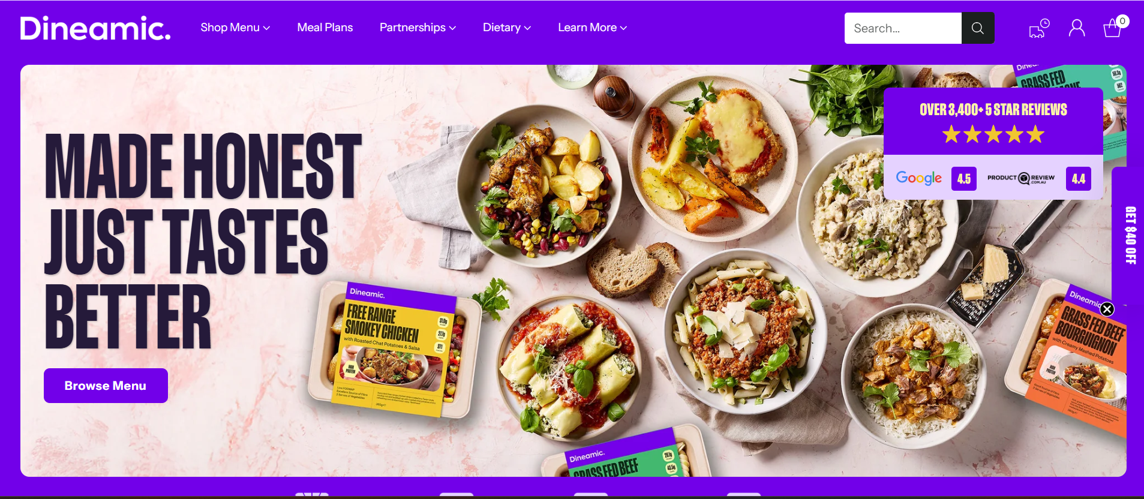Open the user account icon
Screen dimensions: 1144x499
tap(1077, 28)
